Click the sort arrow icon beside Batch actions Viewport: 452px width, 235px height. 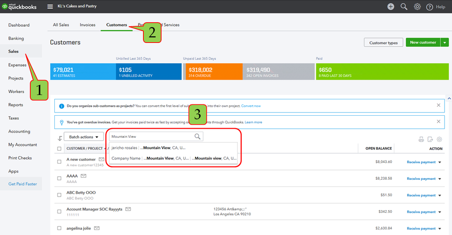[x=60, y=138]
